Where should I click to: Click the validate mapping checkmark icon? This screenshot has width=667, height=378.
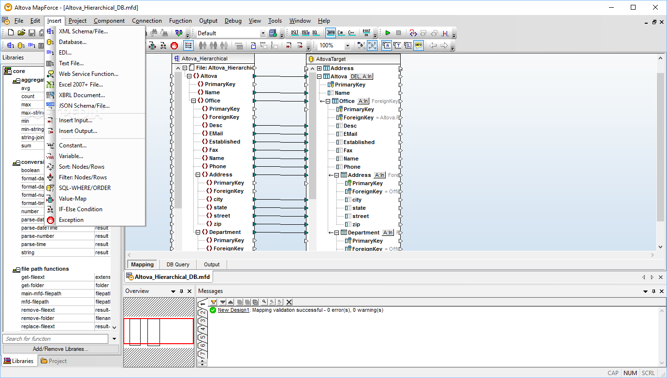pos(179,33)
